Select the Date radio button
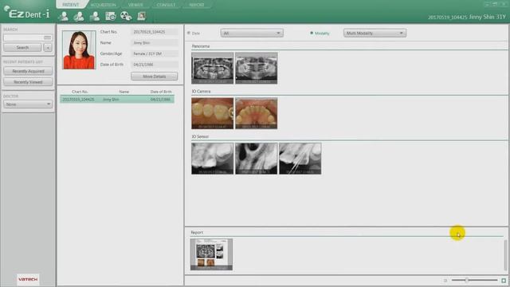 pyautogui.click(x=189, y=33)
